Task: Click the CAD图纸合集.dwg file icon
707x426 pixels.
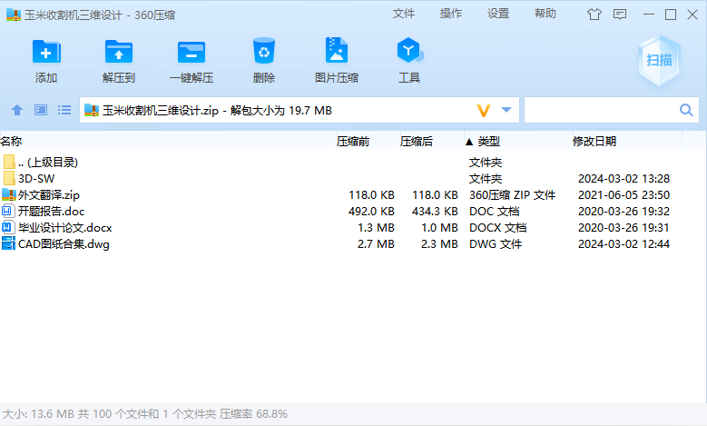Action: tap(8, 243)
